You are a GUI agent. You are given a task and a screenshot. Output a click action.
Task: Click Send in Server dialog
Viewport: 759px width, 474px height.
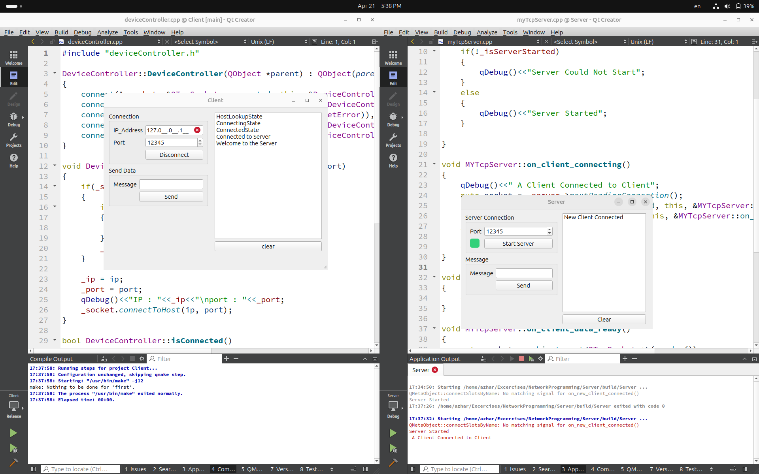(x=524, y=285)
